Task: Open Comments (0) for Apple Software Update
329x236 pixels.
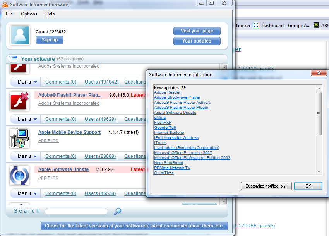Action: tap(61, 193)
